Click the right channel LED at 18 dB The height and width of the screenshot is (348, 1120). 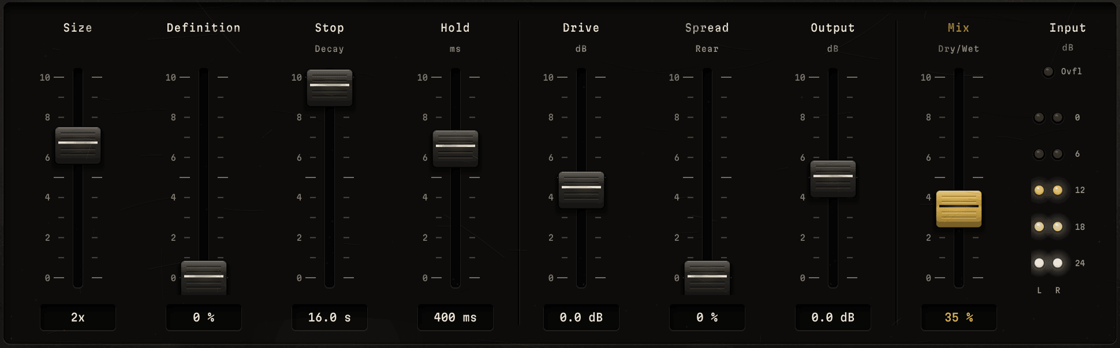(1058, 226)
